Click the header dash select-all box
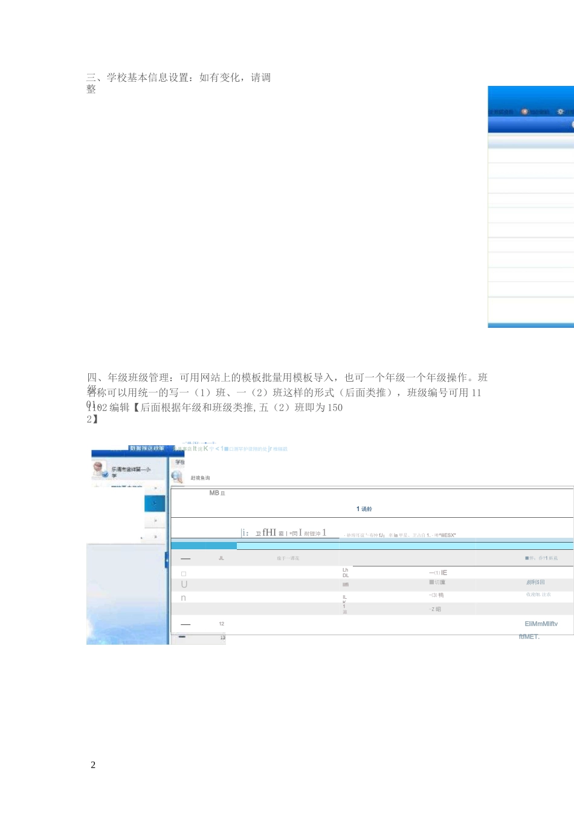This screenshot has height=813, width=574. tap(185, 558)
